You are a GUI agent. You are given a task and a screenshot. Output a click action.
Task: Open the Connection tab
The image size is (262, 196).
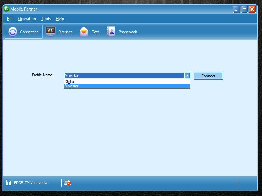click(x=24, y=32)
